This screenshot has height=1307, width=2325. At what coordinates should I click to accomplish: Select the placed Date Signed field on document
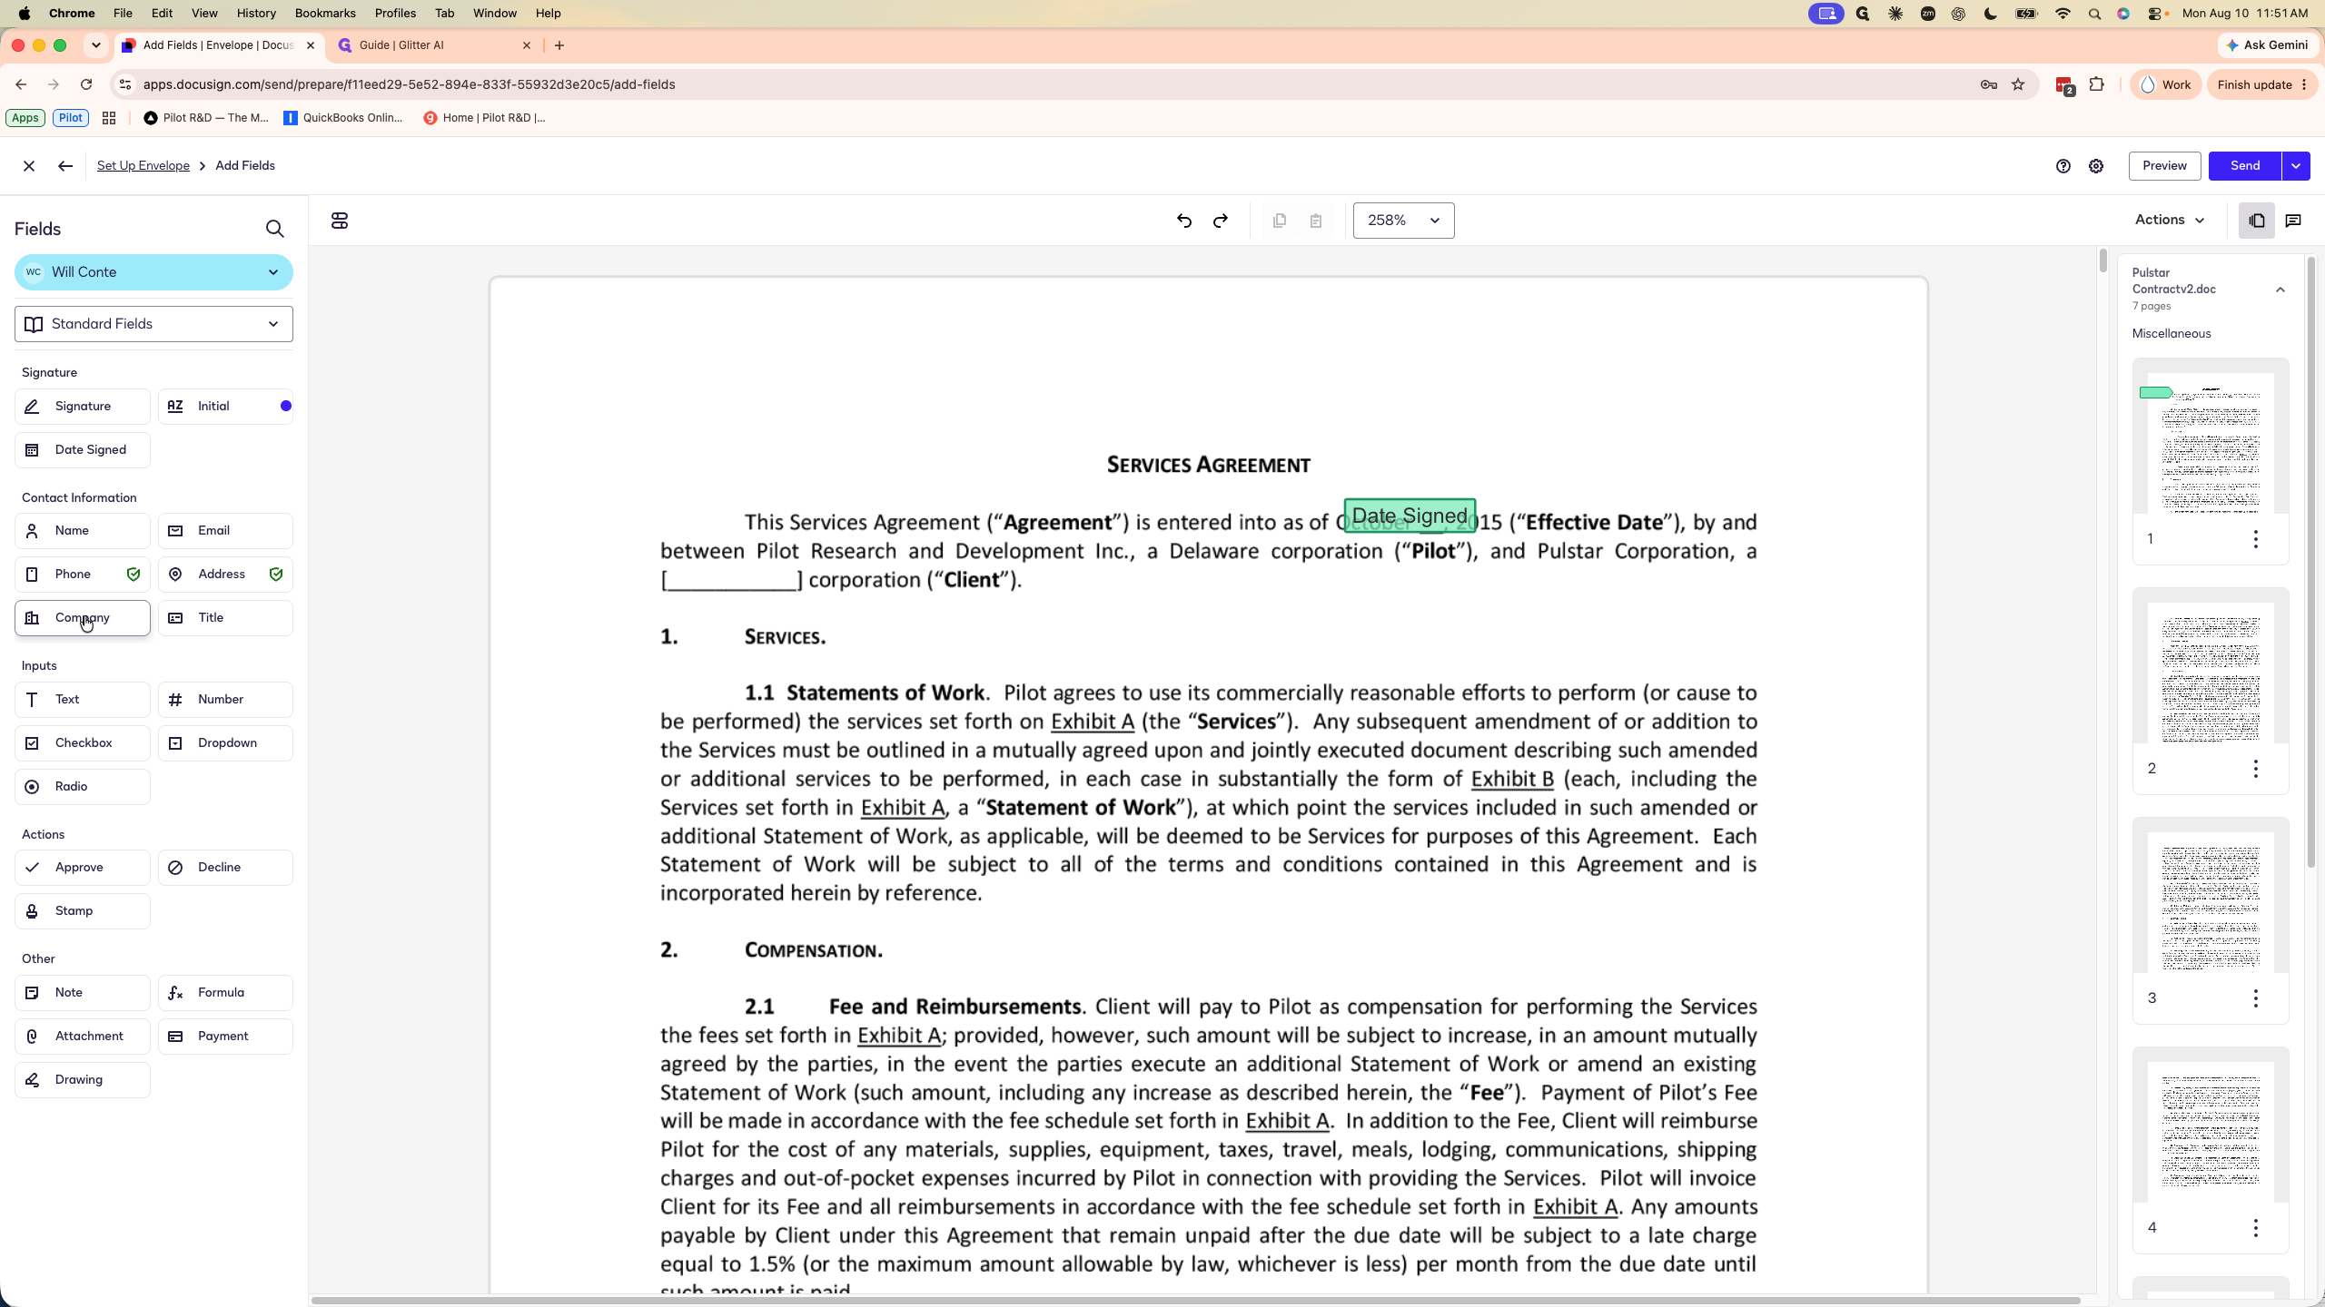pyautogui.click(x=1410, y=516)
